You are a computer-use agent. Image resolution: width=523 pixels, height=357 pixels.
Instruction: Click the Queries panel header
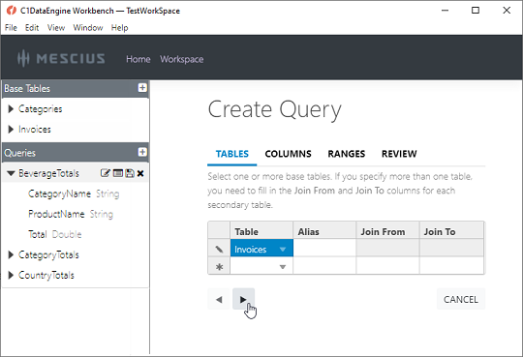pos(76,153)
